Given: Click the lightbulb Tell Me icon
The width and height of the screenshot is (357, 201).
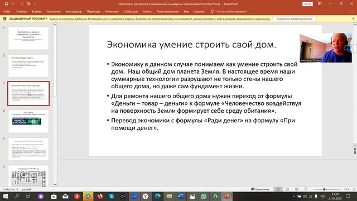Looking at the screenshot, I should click(x=212, y=11).
